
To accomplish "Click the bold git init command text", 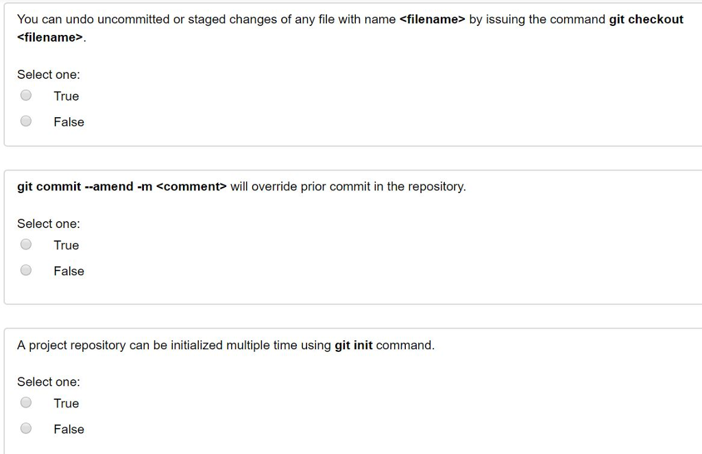I will [353, 345].
